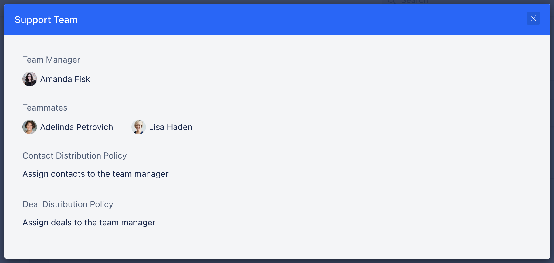Viewport: 554px width, 263px height.
Task: Select 'Assign deals to the team manager' text
Action: pos(89,223)
